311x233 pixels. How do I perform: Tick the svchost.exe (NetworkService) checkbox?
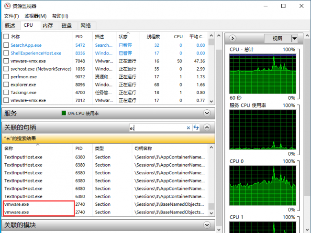[x=6, y=69]
